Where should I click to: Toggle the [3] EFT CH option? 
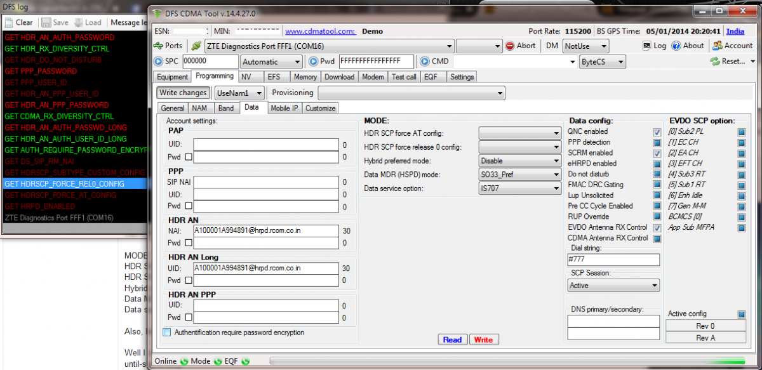tap(741, 164)
